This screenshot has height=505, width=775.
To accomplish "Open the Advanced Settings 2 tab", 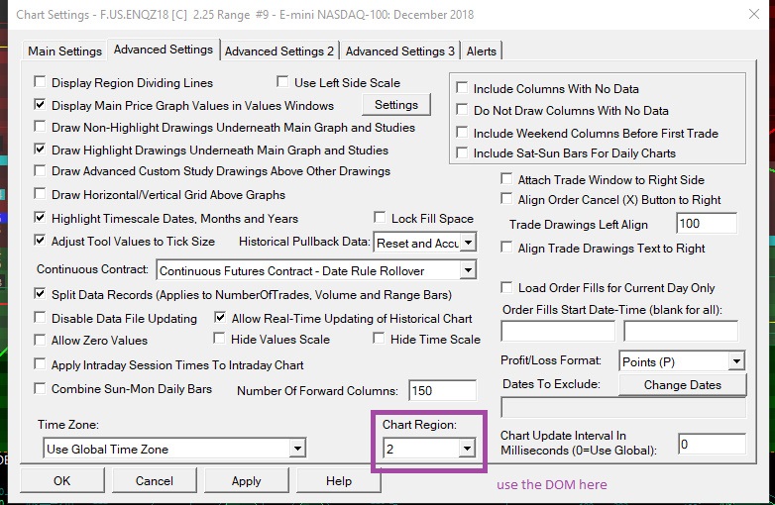I will tap(279, 50).
